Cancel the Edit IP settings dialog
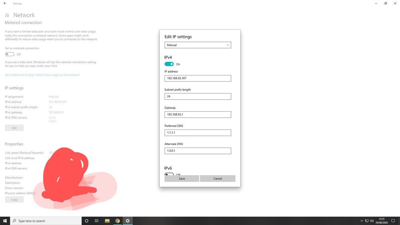 [x=217, y=178]
